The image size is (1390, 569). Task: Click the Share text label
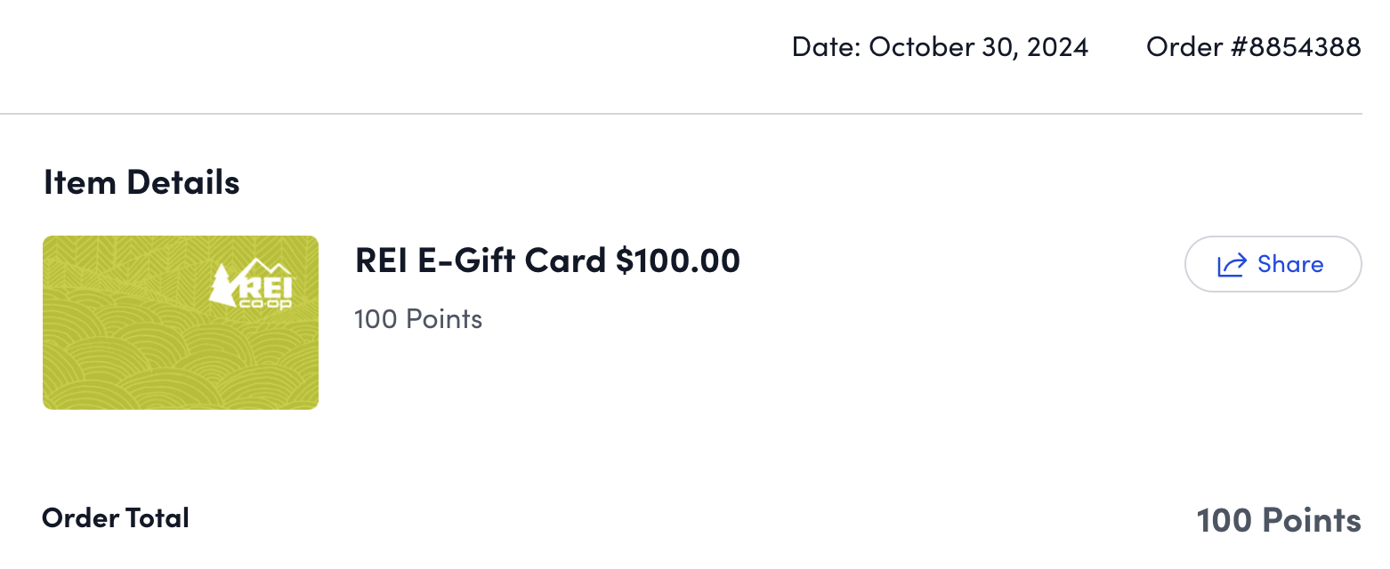point(1290,264)
